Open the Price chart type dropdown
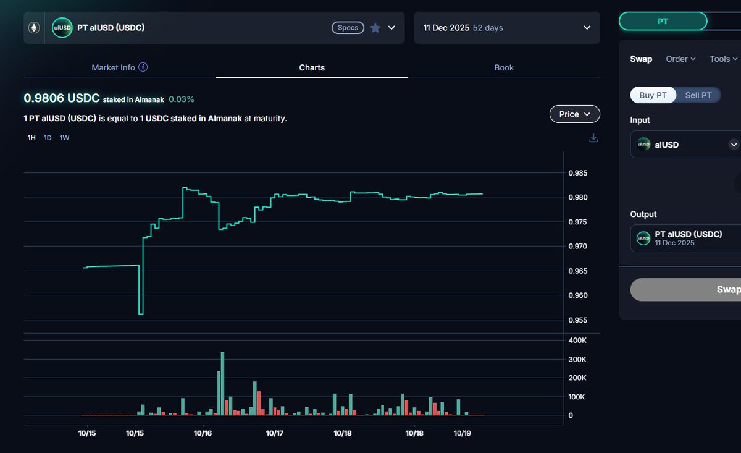Screen dimensions: 741x453 (575, 114)
